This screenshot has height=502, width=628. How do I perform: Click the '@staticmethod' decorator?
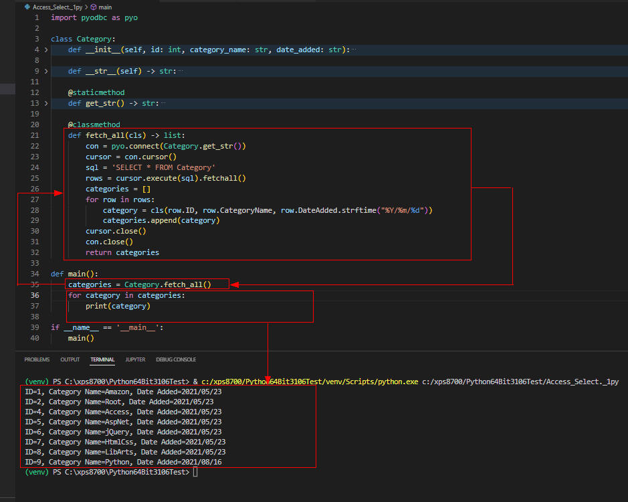click(x=96, y=92)
